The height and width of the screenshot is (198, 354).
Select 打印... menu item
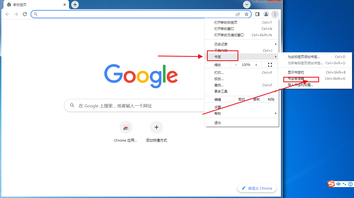242,73
